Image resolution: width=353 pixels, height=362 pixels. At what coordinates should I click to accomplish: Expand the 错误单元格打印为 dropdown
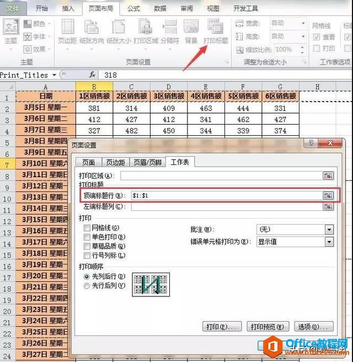pyautogui.click(x=329, y=242)
